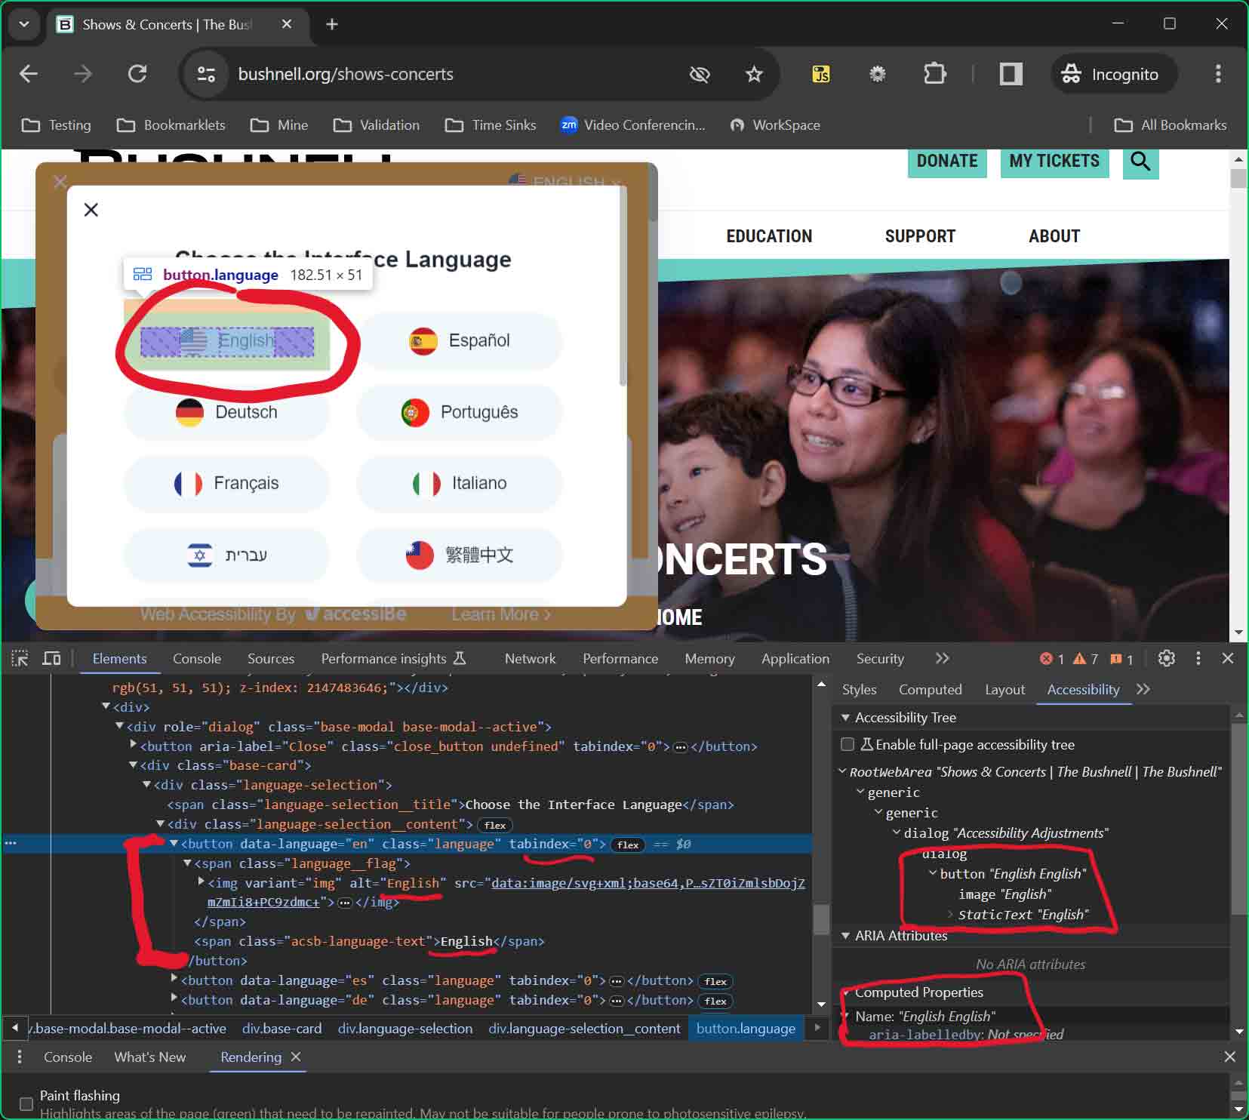Open the Application tab

tap(795, 658)
